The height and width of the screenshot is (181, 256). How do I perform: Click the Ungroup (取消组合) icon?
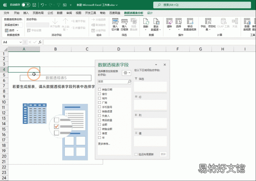[93, 25]
